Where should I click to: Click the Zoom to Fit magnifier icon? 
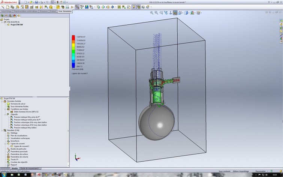click(152, 13)
